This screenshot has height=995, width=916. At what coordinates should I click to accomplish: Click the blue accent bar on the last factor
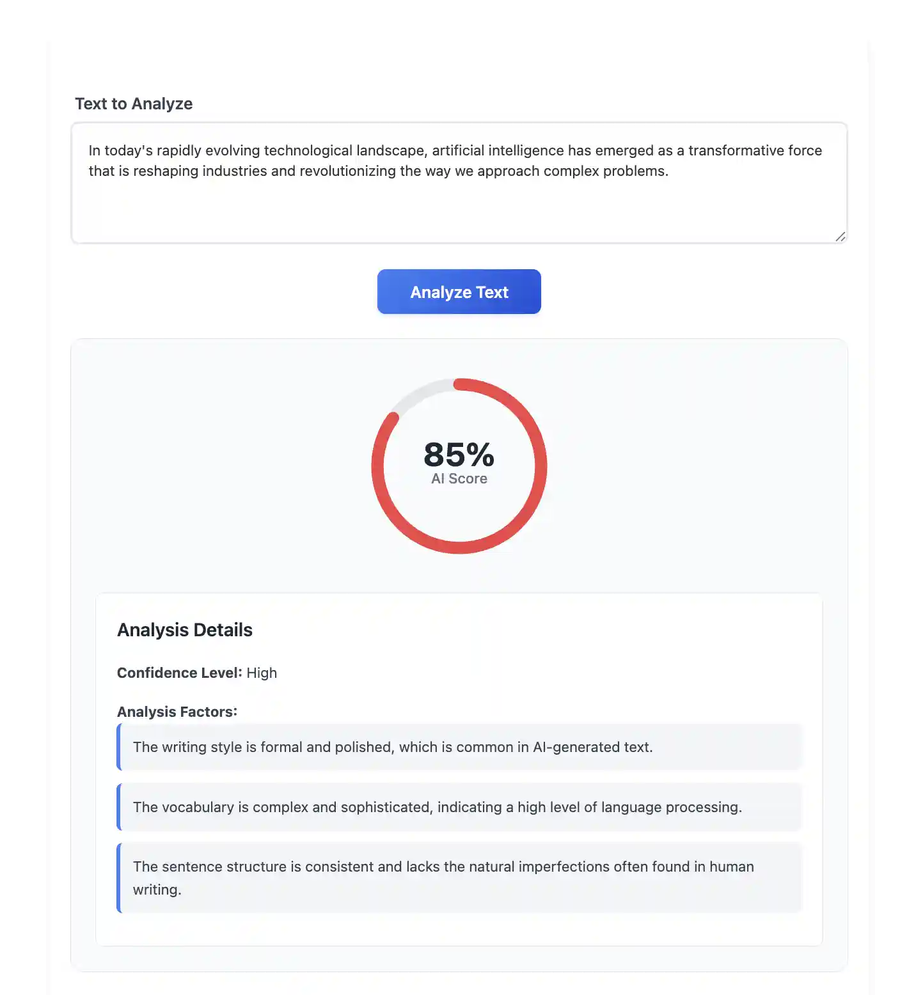(119, 877)
